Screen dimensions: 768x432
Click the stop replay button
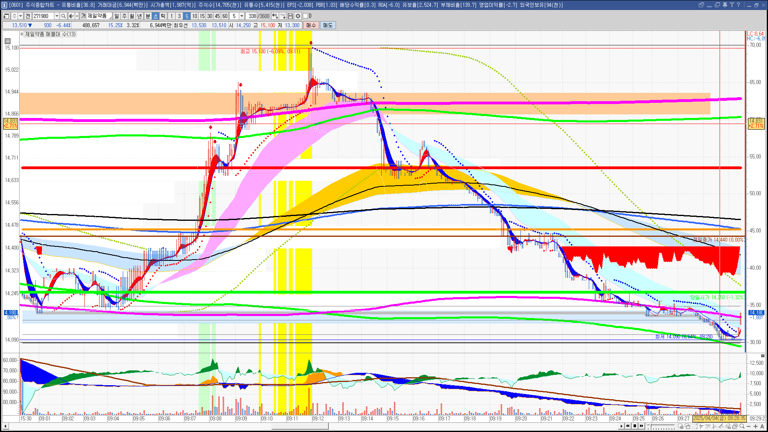pos(635,426)
